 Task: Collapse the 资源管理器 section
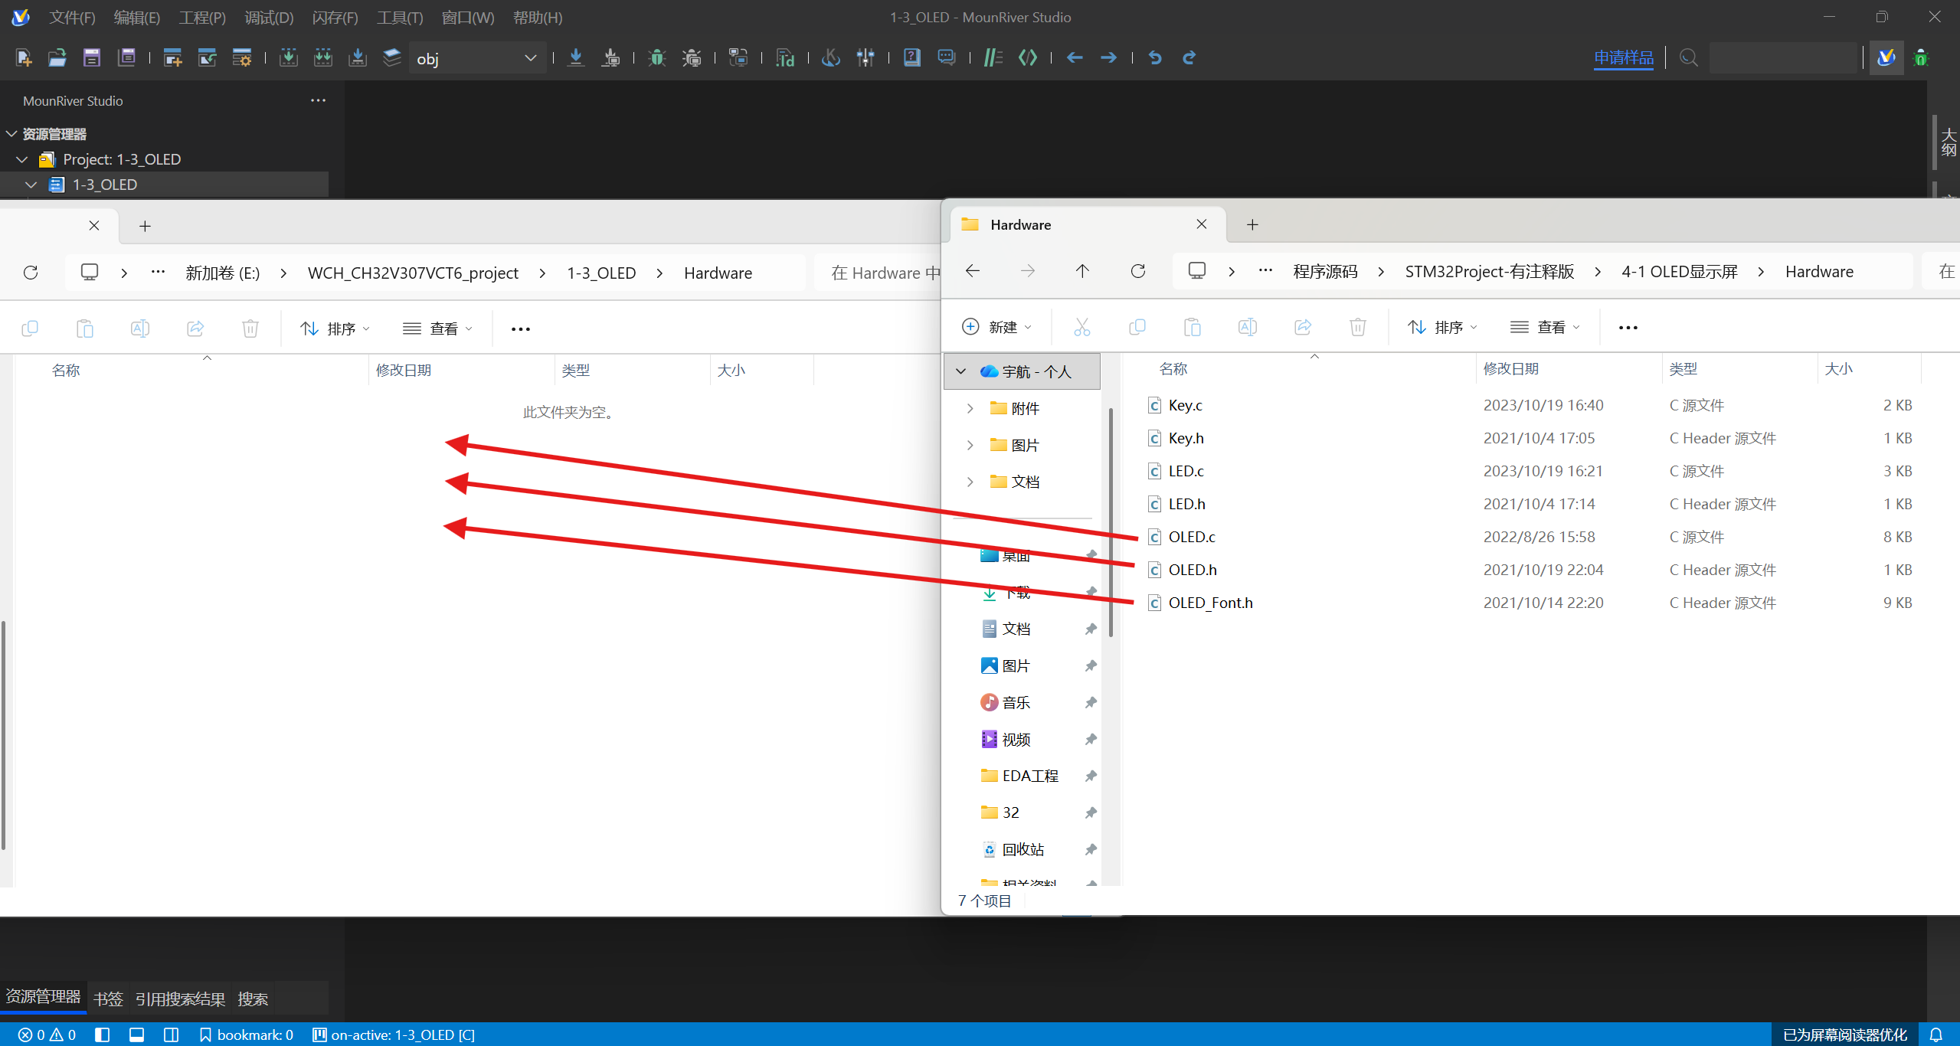point(11,134)
